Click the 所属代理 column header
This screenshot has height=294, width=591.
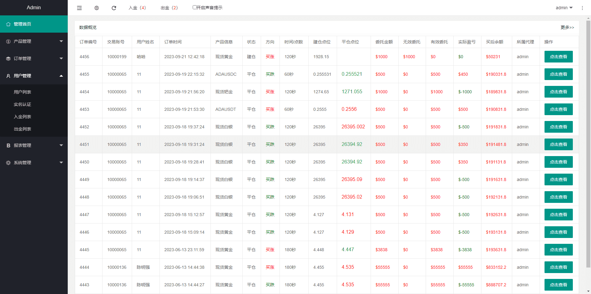[525, 42]
